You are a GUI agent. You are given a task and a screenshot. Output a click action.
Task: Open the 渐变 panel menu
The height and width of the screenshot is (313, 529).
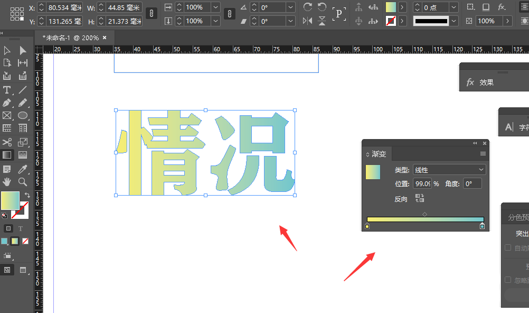(482, 153)
